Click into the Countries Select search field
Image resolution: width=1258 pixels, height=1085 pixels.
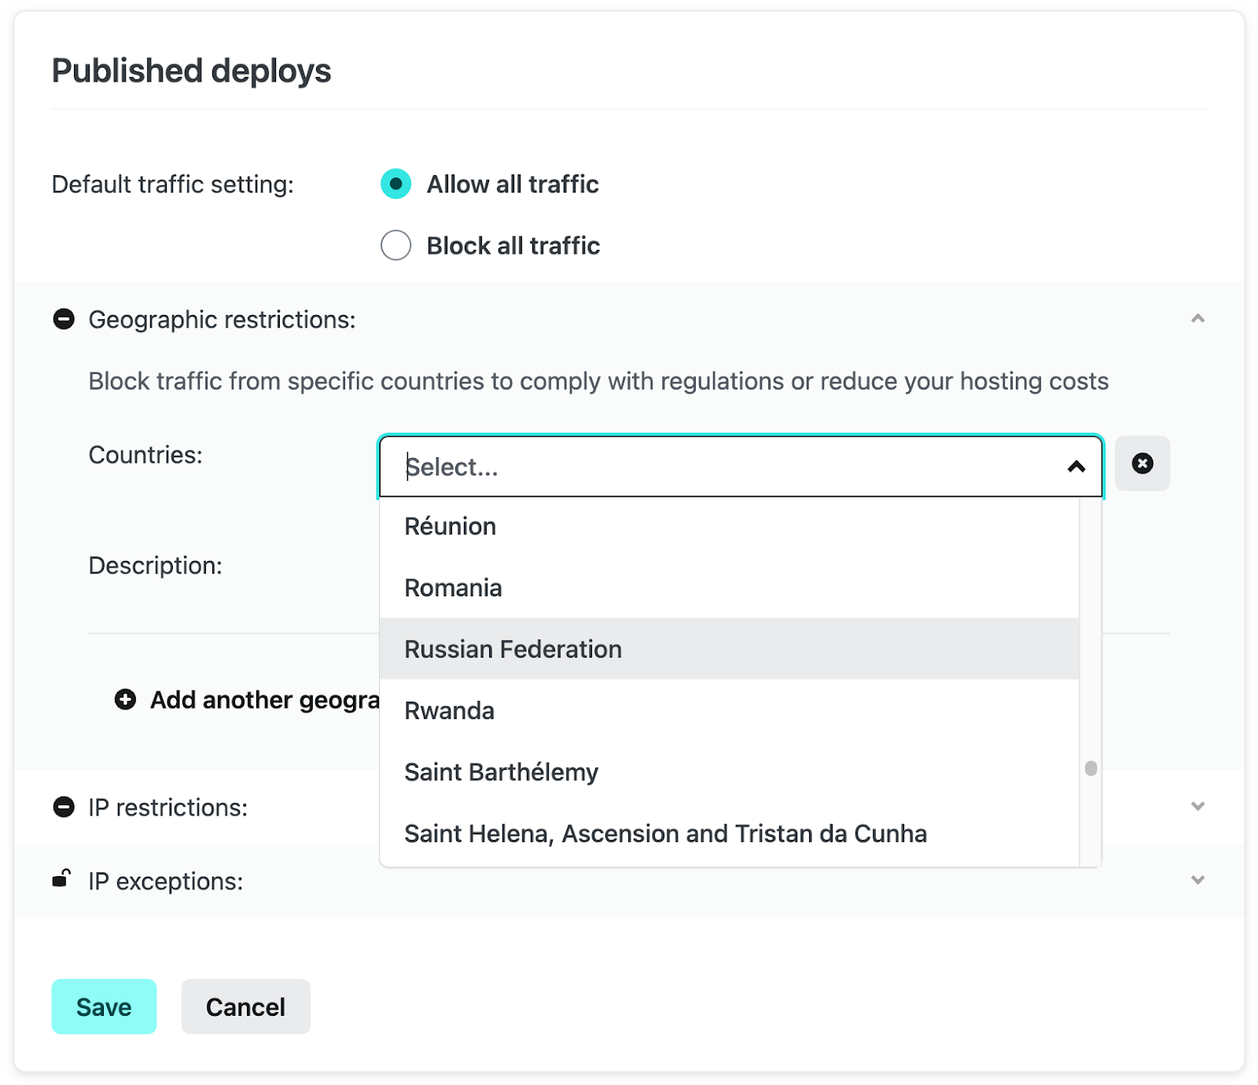708,467
